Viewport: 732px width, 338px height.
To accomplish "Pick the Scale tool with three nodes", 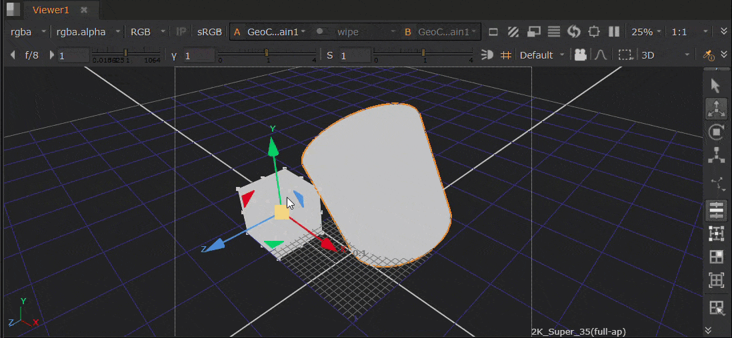I will [716, 156].
